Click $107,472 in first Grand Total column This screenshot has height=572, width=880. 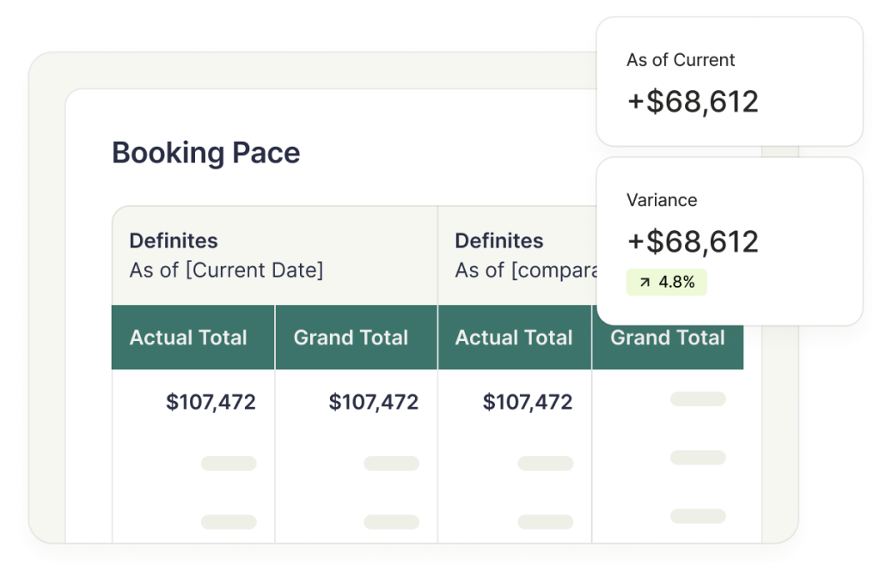click(374, 402)
